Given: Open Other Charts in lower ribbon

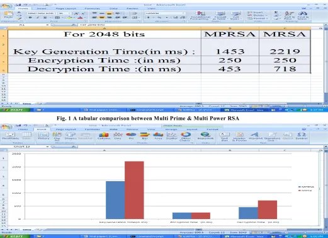Looking at the screenshot, I should [186, 136].
